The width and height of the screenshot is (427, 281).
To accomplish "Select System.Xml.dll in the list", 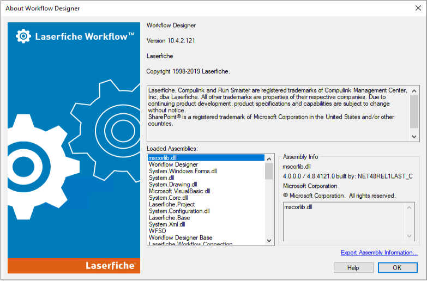I will 206,224.
